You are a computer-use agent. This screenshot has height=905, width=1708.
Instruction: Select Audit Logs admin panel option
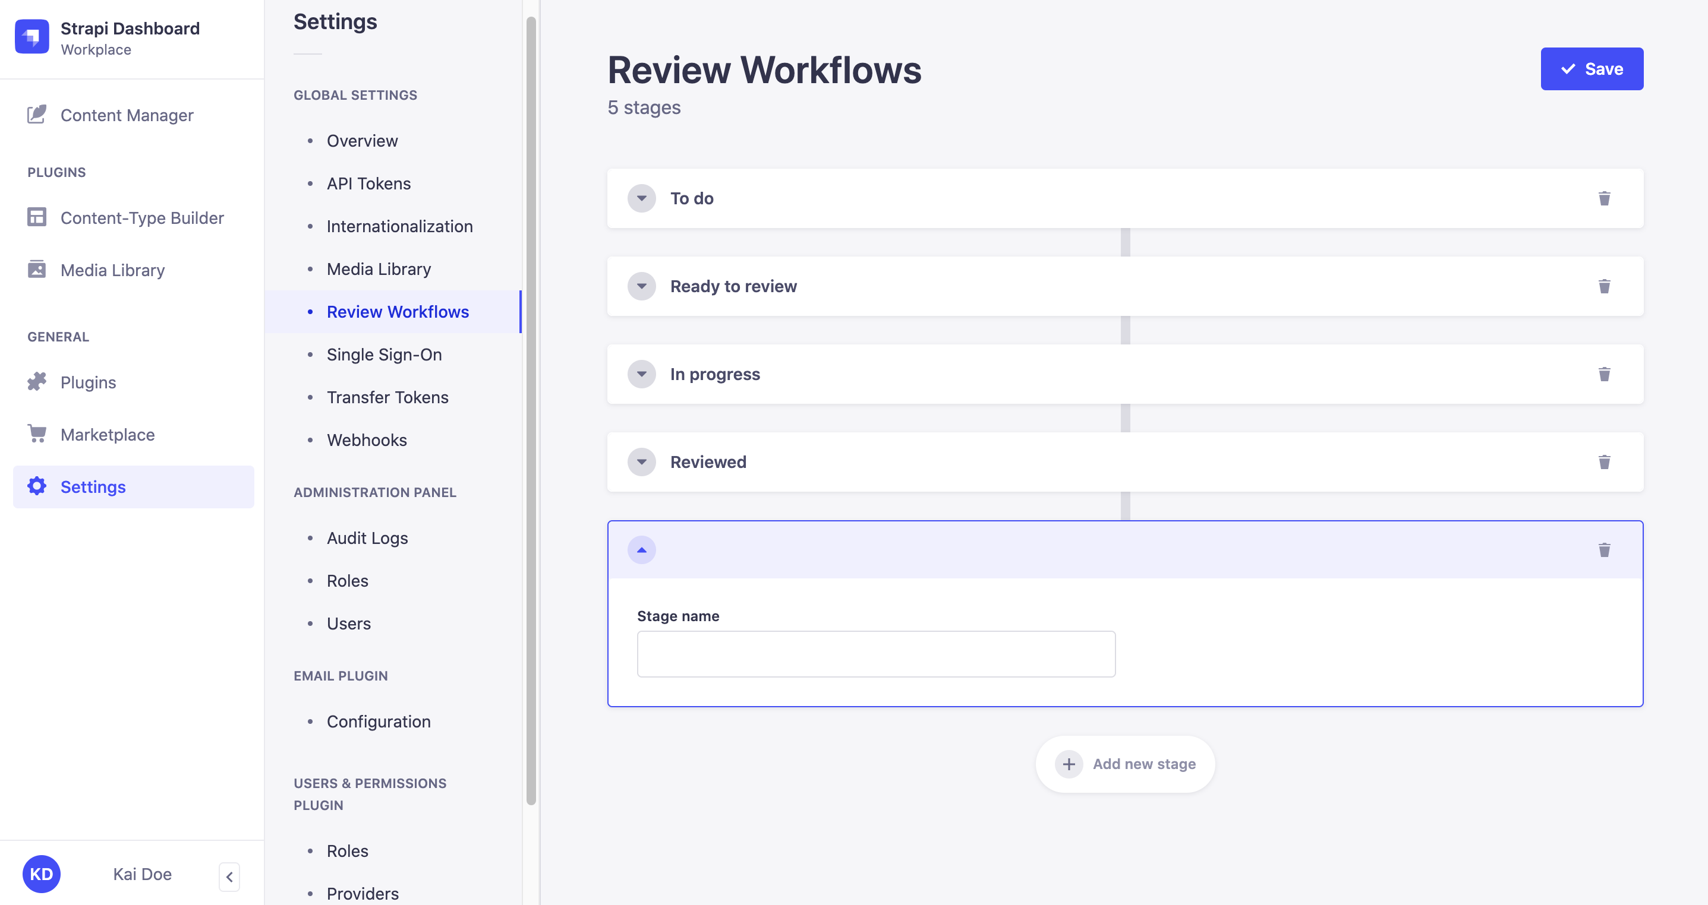pos(366,537)
